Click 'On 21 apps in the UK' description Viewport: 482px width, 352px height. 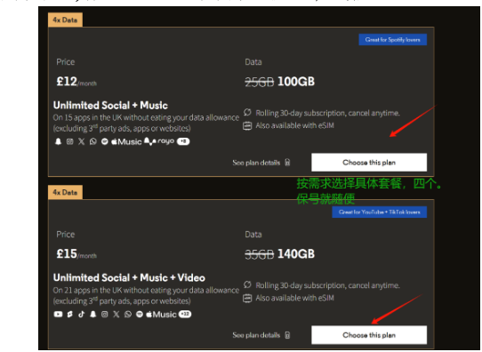coord(146,295)
